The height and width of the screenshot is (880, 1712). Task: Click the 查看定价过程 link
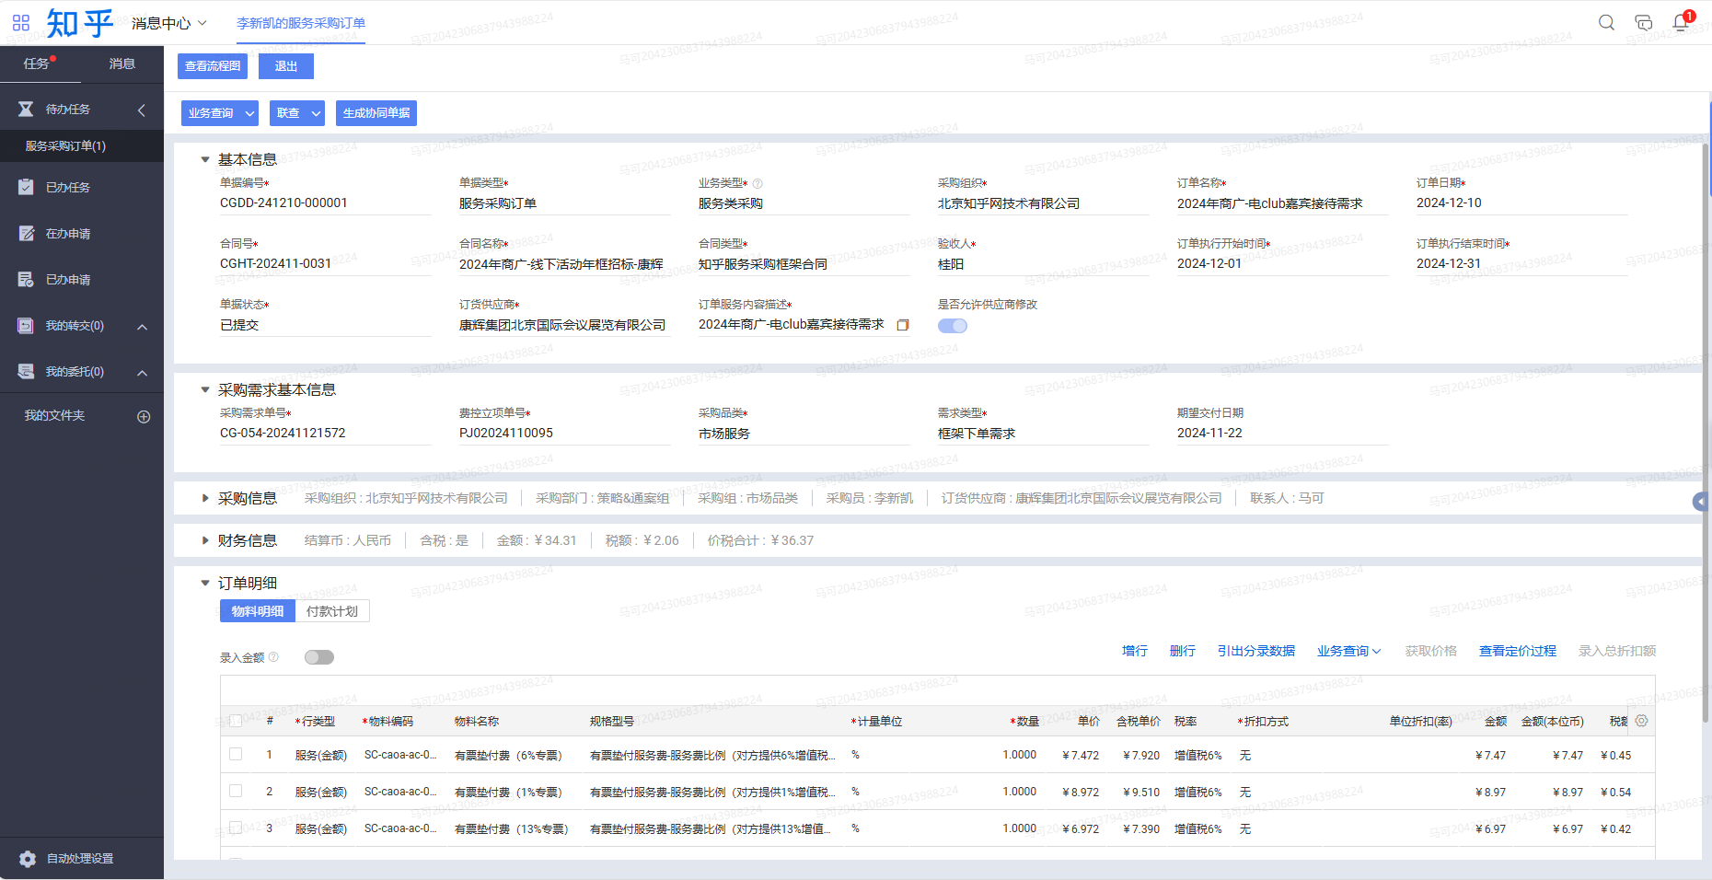coord(1517,651)
